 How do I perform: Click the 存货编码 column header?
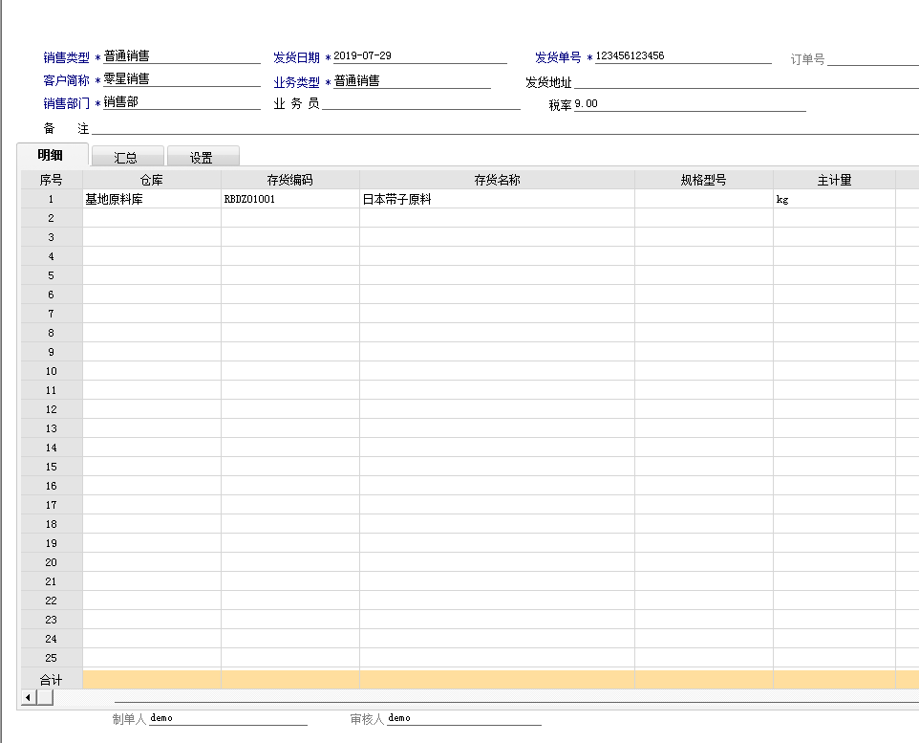290,180
